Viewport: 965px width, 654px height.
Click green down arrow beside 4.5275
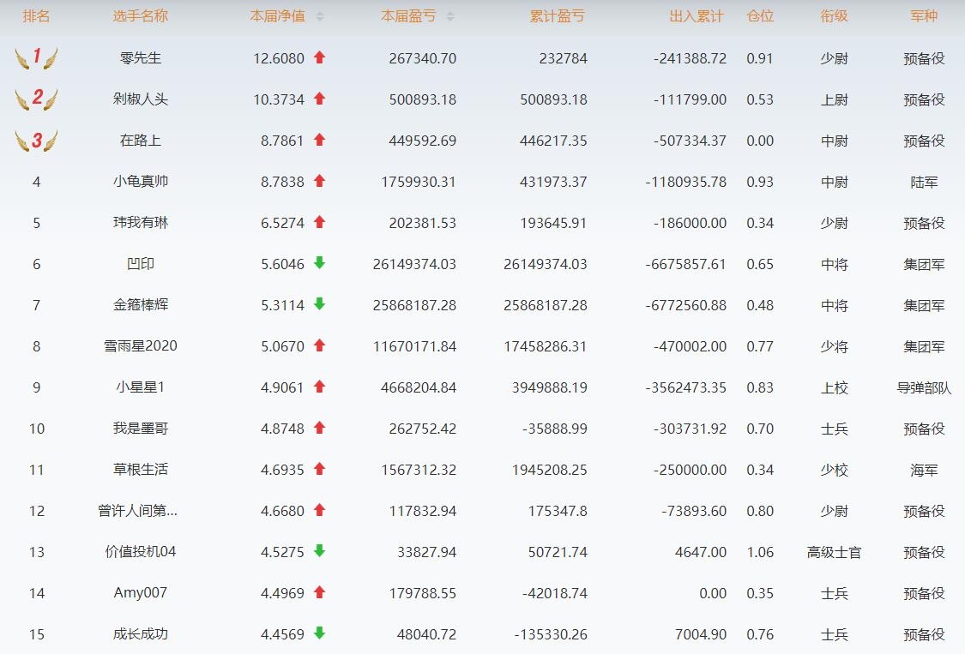point(319,551)
